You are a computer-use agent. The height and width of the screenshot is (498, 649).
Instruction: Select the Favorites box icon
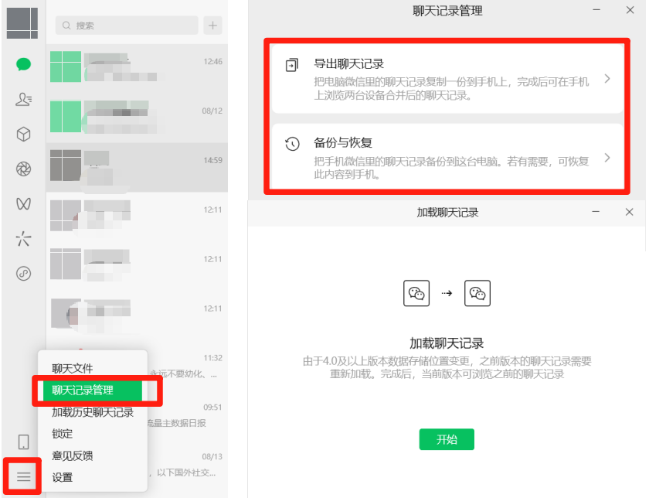tap(22, 133)
